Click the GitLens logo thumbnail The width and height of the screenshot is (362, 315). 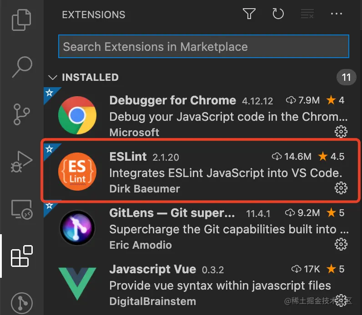[x=77, y=228]
